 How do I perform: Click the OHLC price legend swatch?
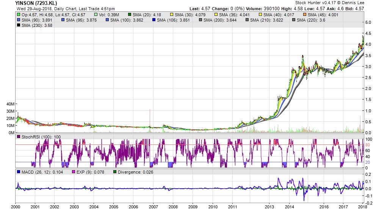(x=19, y=15)
